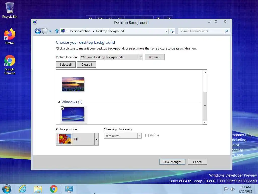Open the Start orb on taskbar
Image resolution: width=258 pixels, height=194 pixels.
tap(7, 189)
